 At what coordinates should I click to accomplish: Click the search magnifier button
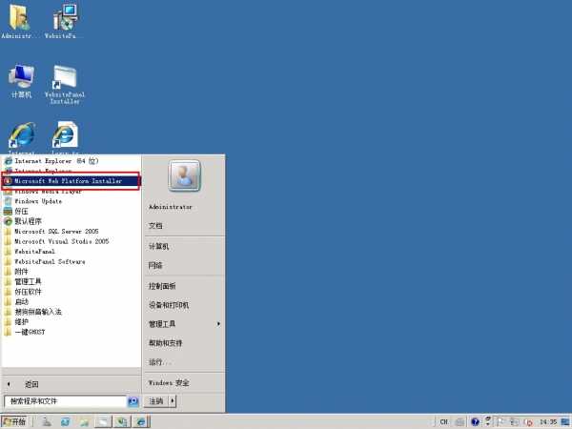[133, 401]
